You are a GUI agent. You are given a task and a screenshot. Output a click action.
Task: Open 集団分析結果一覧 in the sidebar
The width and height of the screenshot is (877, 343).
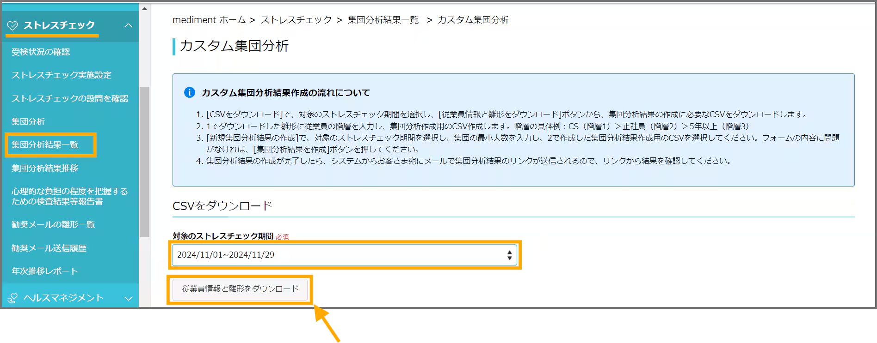(x=45, y=145)
